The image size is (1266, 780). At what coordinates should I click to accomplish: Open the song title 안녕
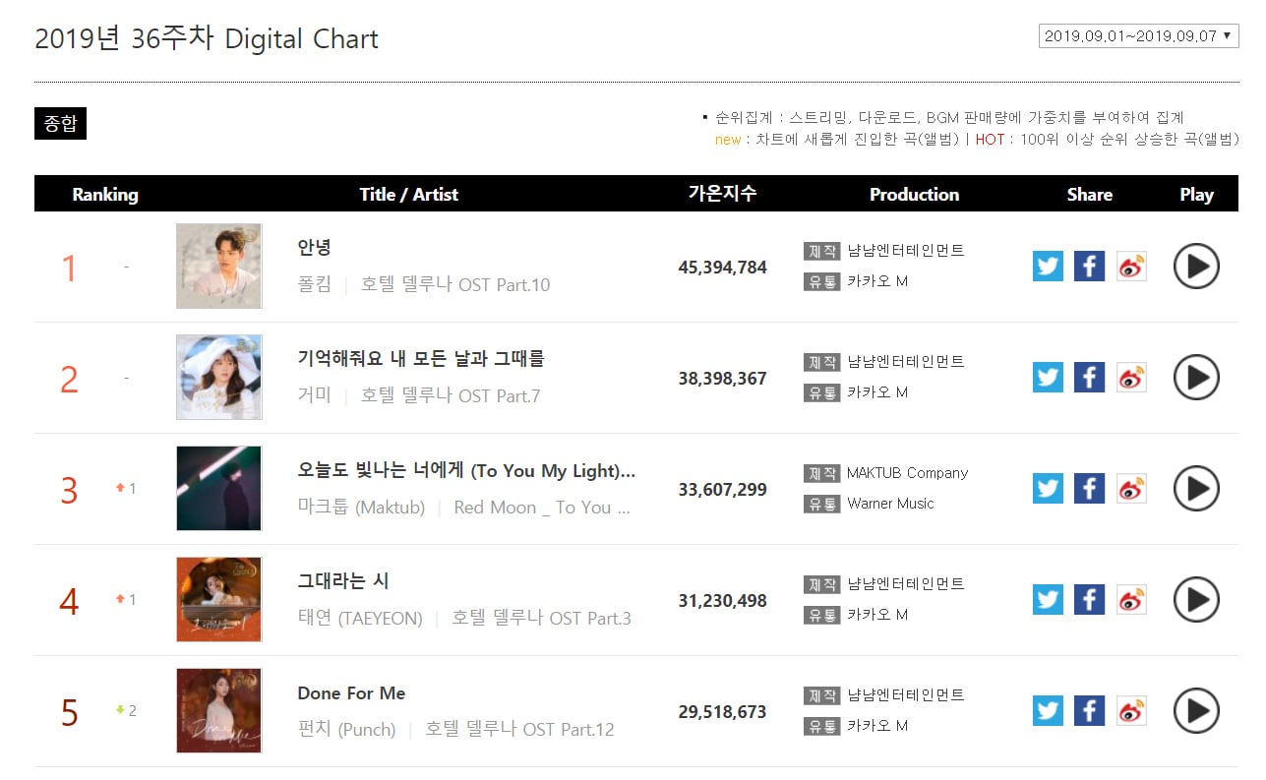[315, 248]
